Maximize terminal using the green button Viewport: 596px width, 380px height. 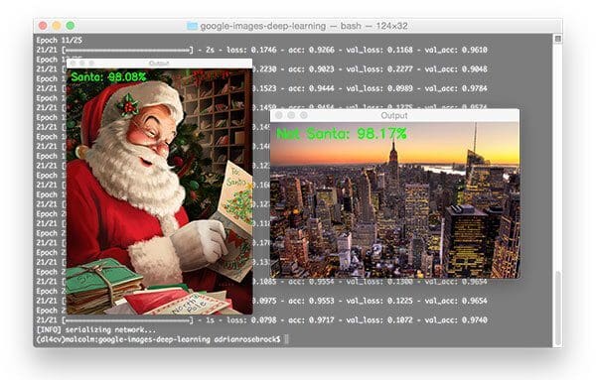tap(71, 26)
